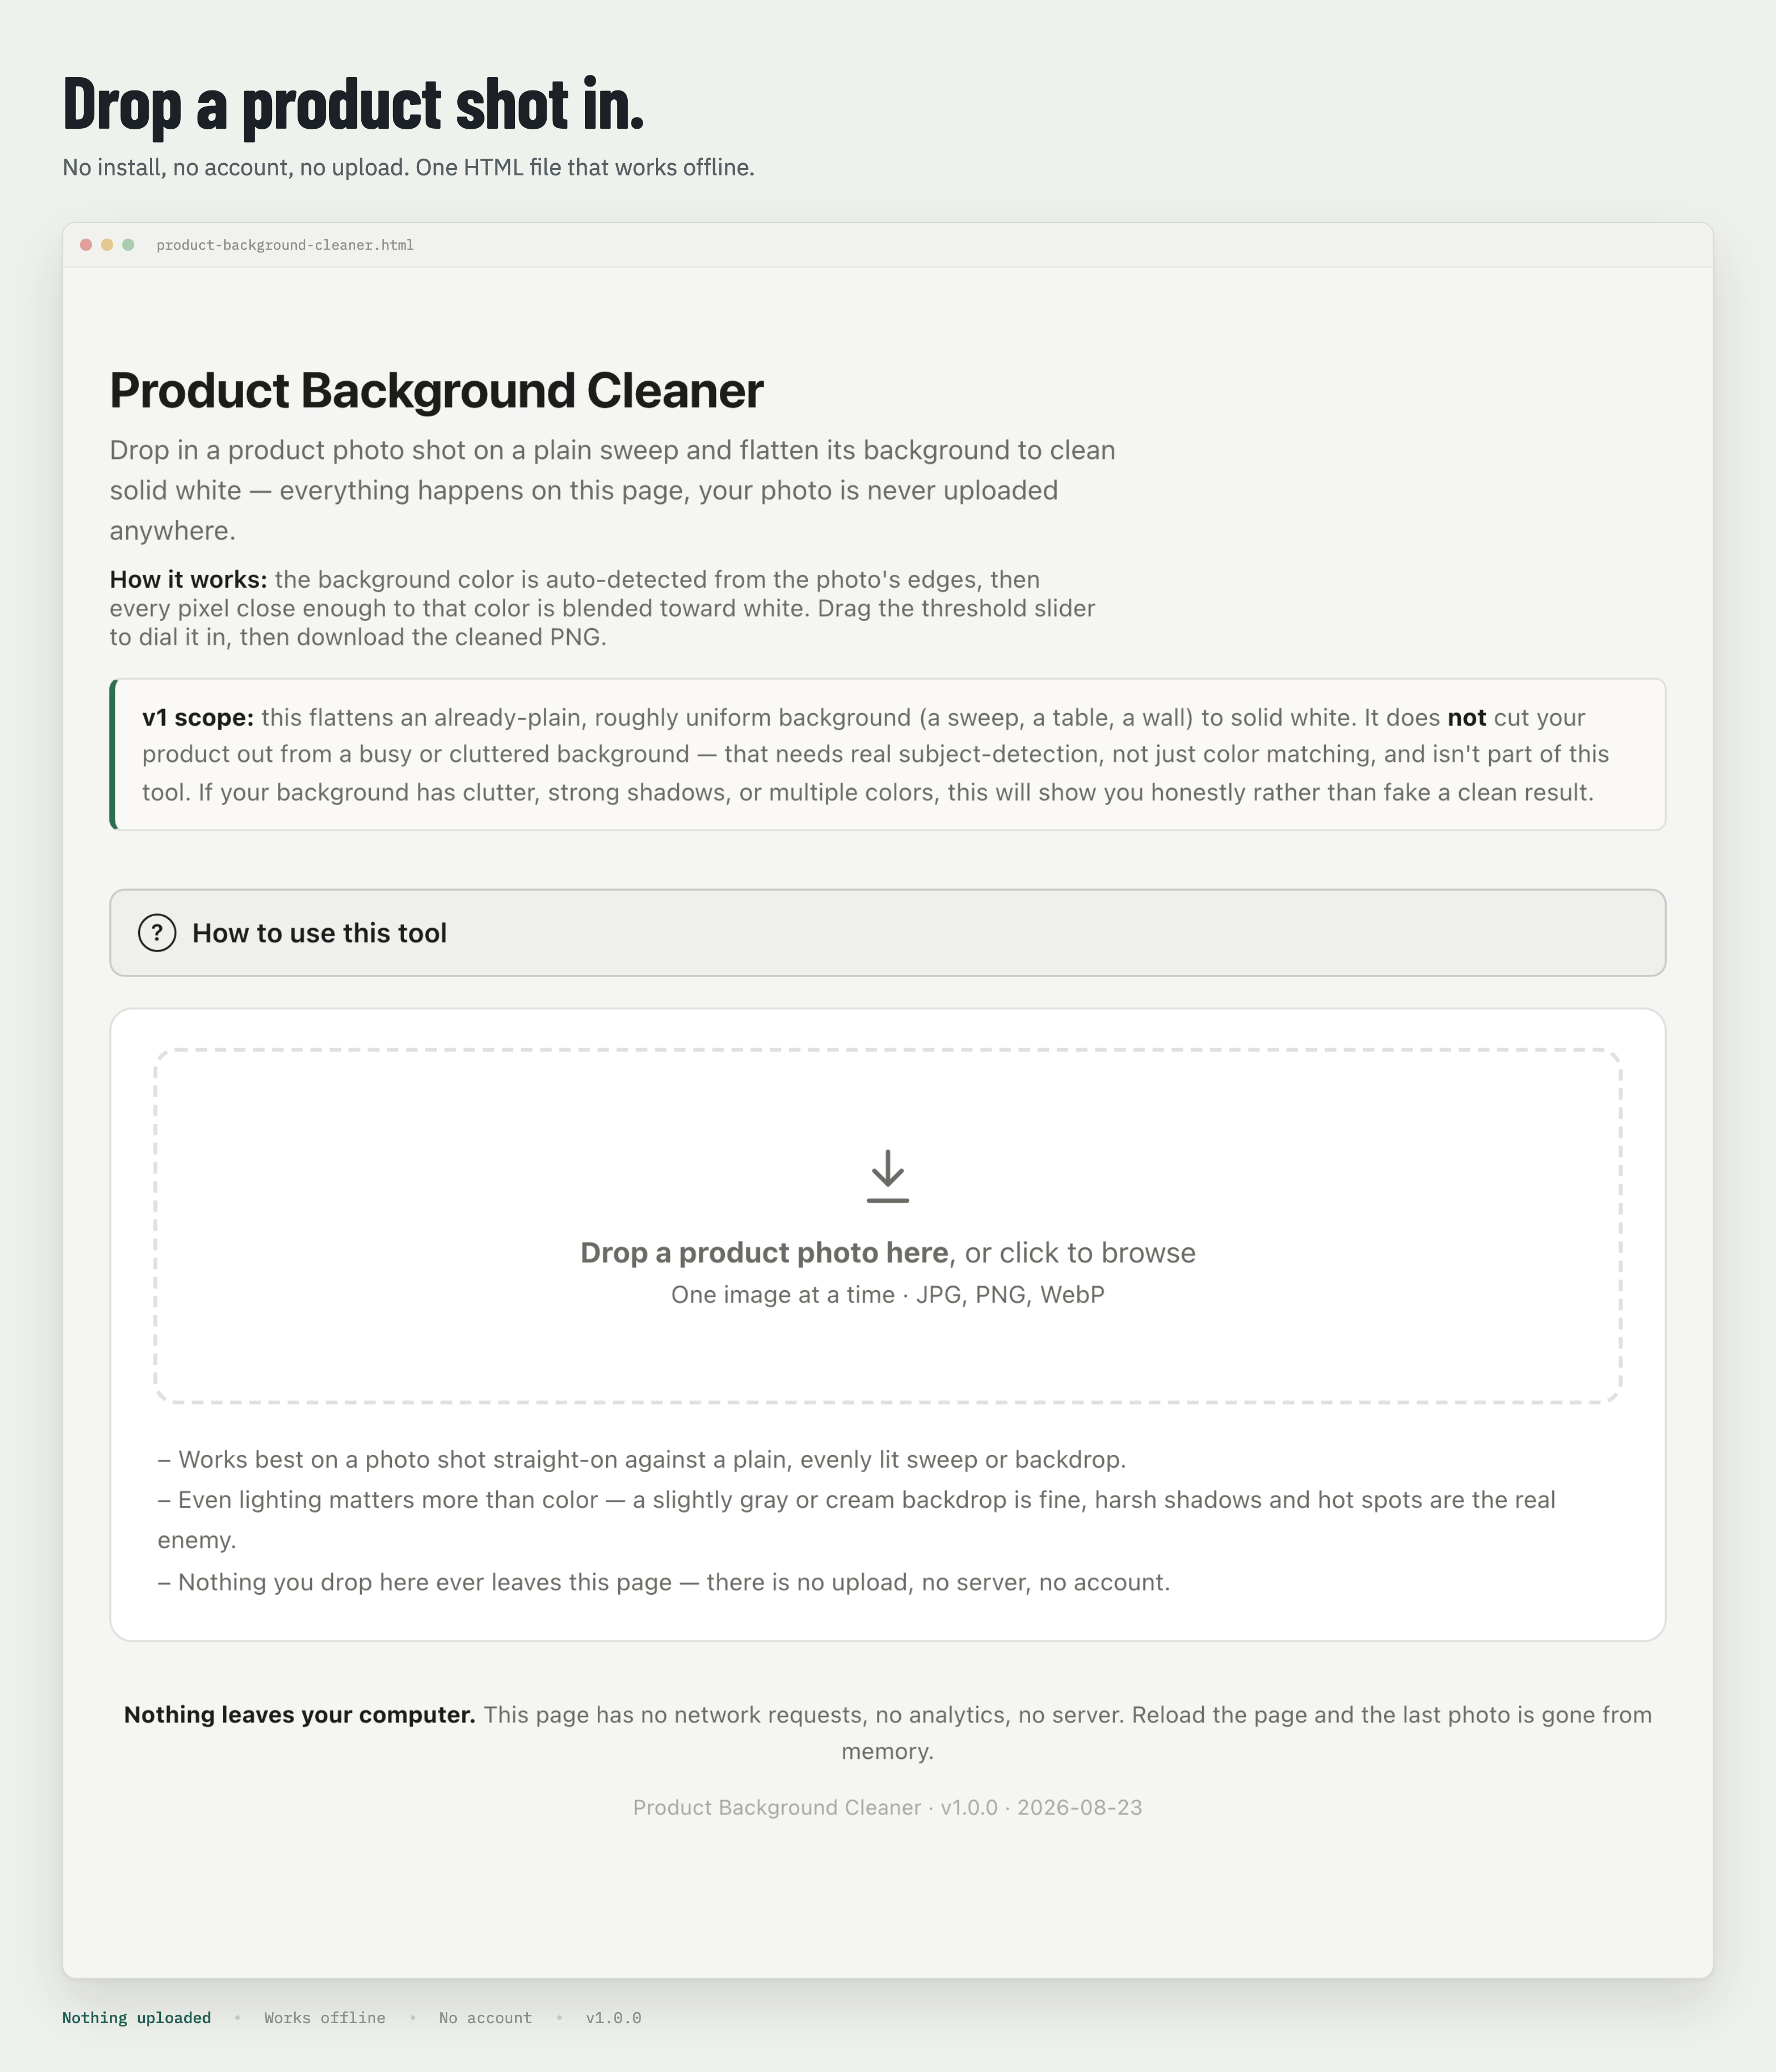1776x2072 pixels.
Task: Click the v1 scope notice box
Action: click(887, 755)
